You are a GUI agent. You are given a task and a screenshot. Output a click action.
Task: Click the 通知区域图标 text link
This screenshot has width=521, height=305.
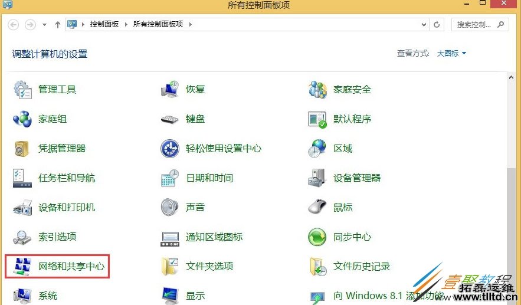214,237
